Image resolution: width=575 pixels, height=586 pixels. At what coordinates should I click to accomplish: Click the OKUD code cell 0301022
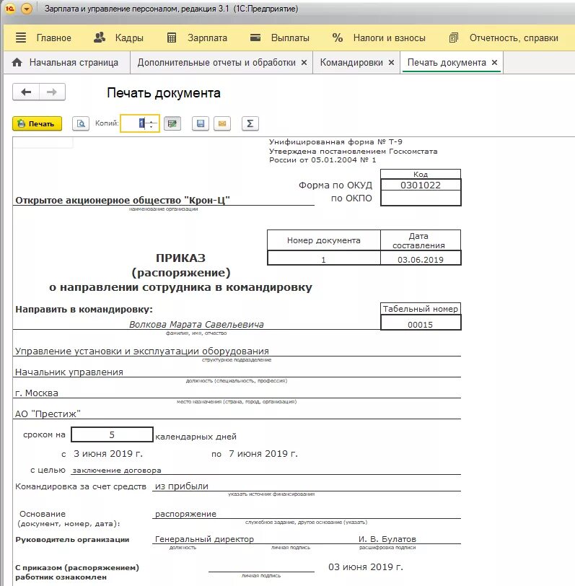pos(421,185)
